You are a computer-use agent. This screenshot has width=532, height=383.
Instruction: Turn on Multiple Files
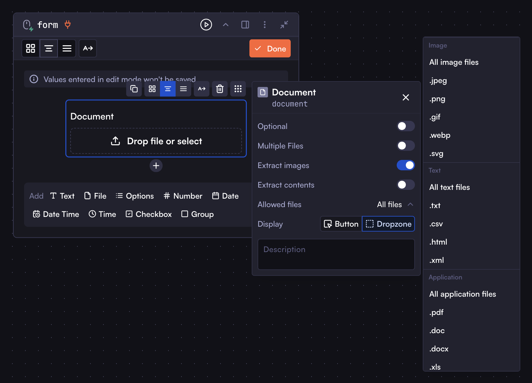coord(406,146)
